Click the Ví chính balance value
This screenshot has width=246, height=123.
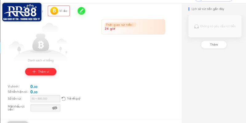point(34,87)
